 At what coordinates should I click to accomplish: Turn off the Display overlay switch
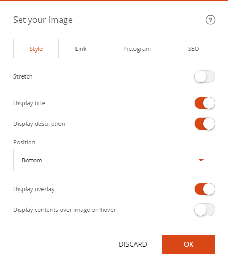205,189
